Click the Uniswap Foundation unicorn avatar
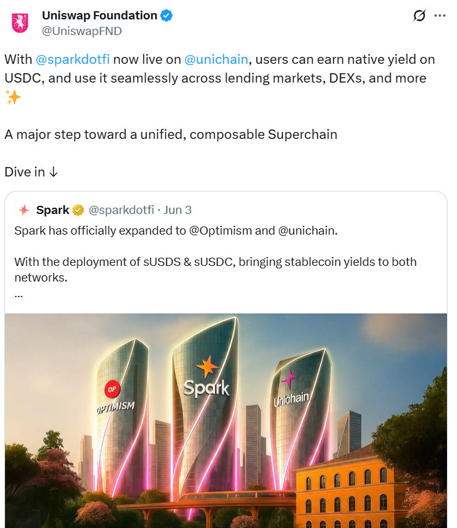 [x=20, y=23]
